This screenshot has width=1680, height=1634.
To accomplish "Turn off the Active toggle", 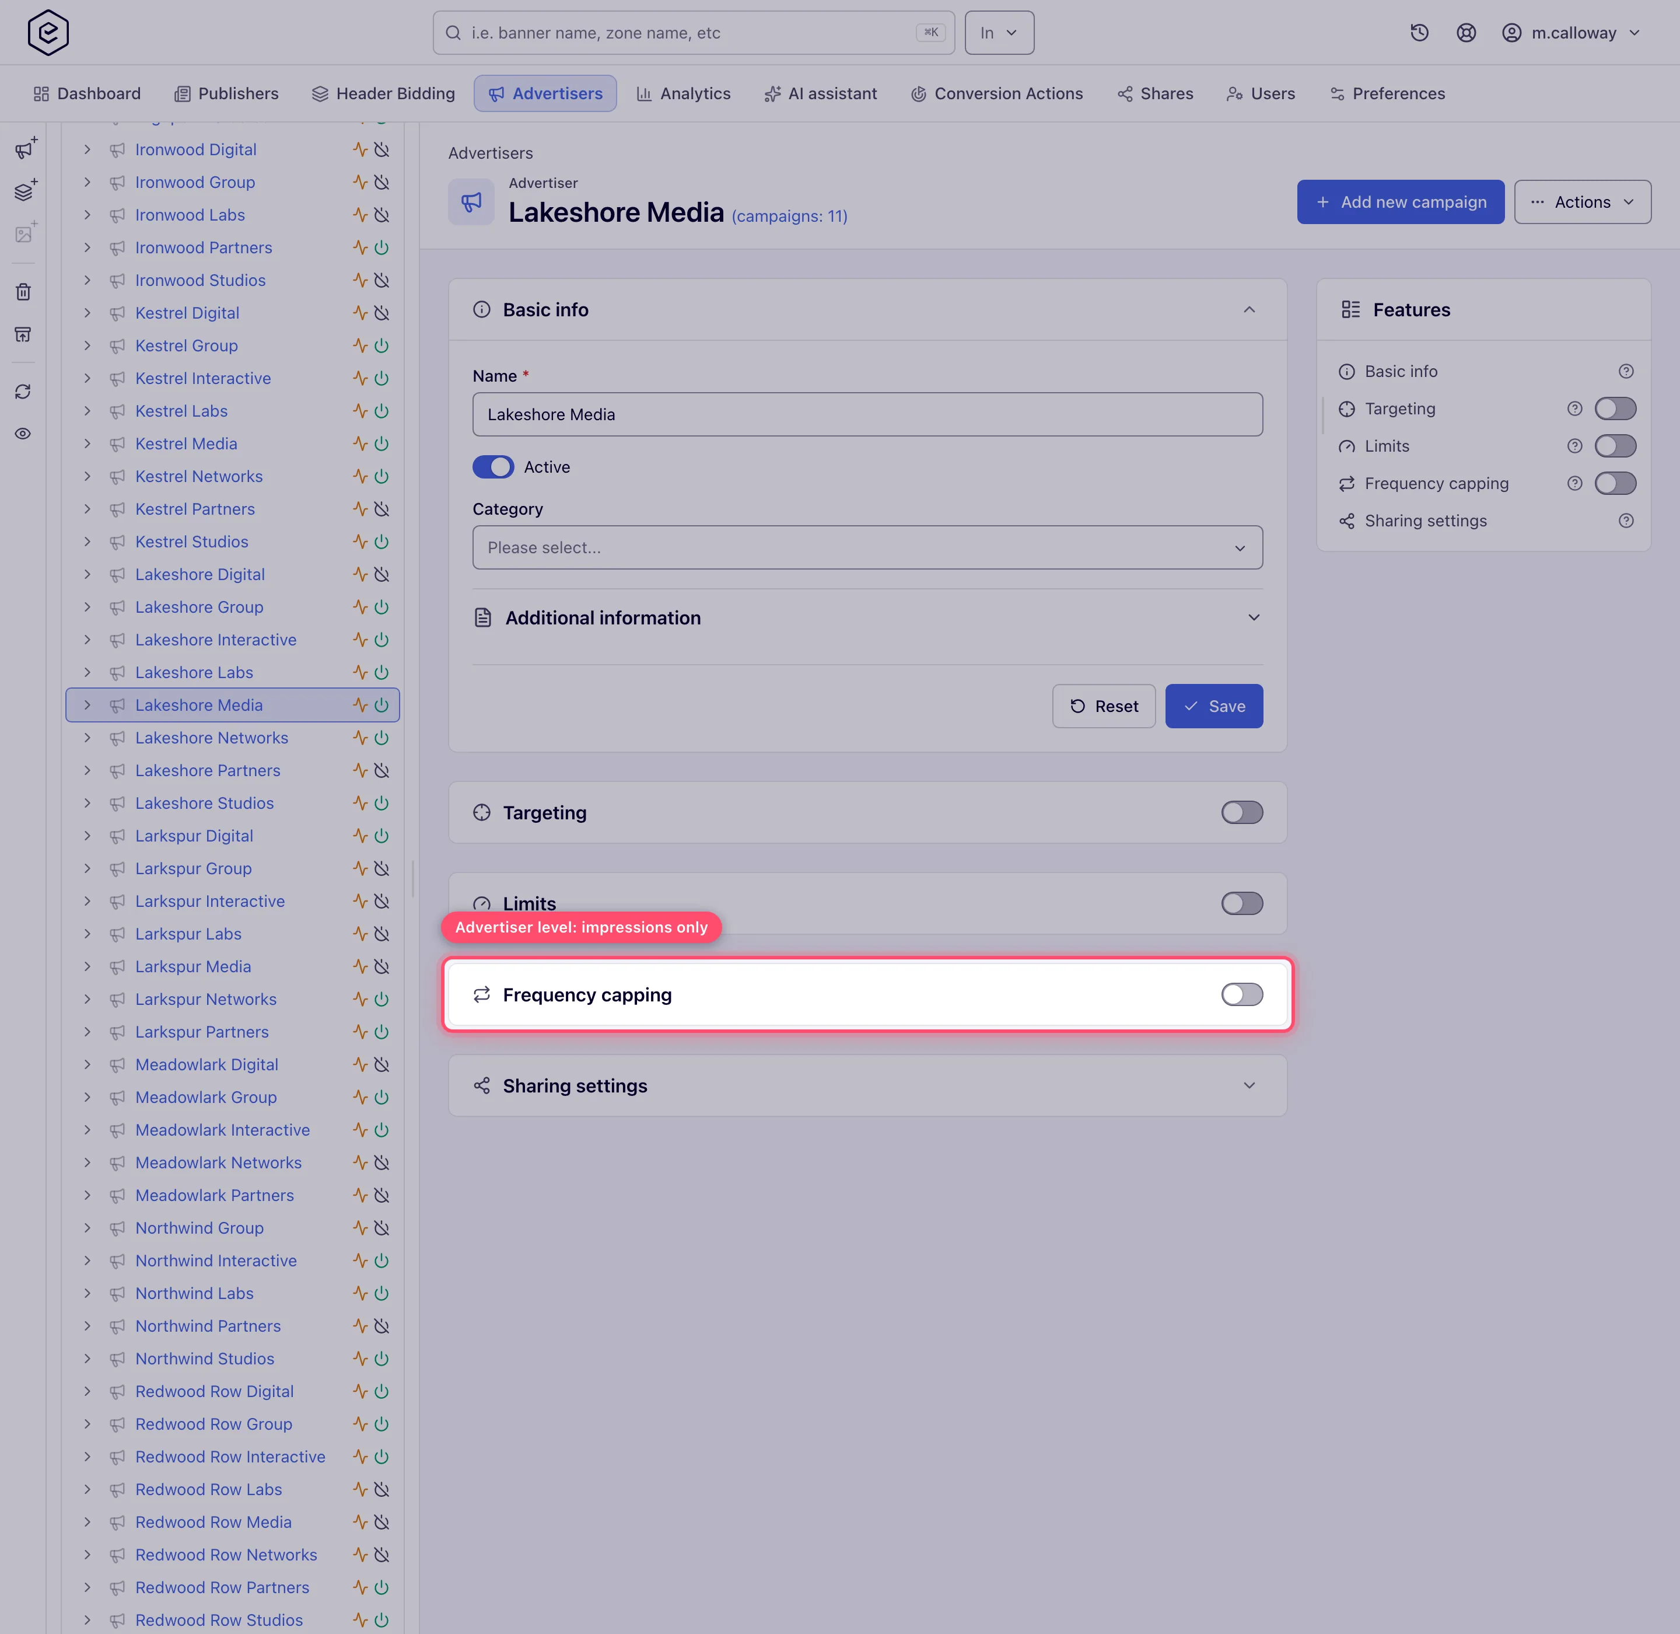I will click(x=494, y=467).
